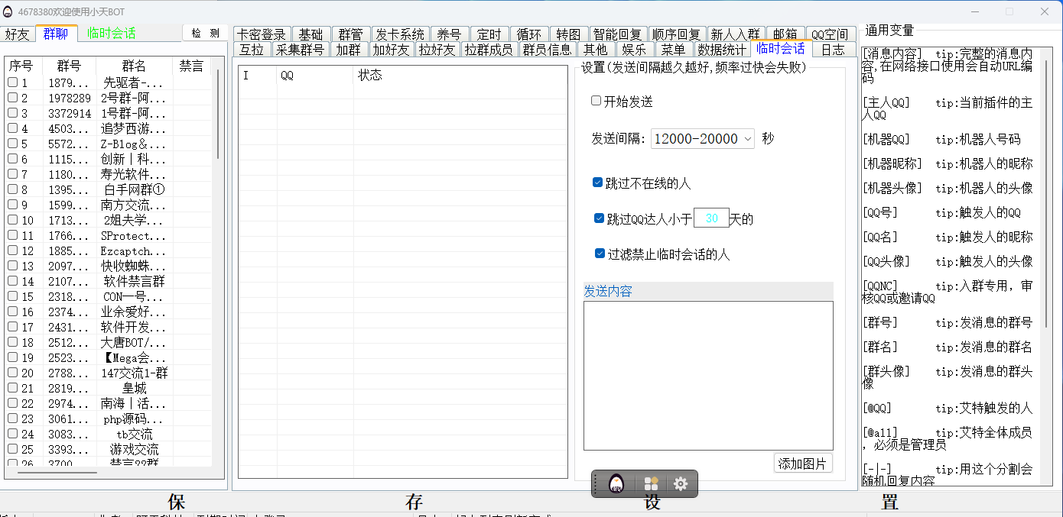
Task: Click the 群名 column header
Action: coord(134,66)
